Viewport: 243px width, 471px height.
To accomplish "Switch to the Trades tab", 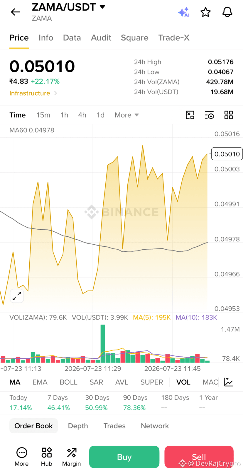I will click(114, 426).
